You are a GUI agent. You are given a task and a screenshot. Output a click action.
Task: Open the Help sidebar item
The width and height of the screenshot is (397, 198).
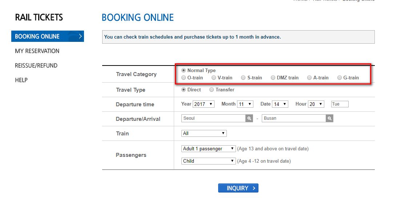tap(21, 80)
